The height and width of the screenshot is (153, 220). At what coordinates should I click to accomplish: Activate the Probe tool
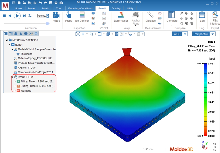[x=68, y=17]
